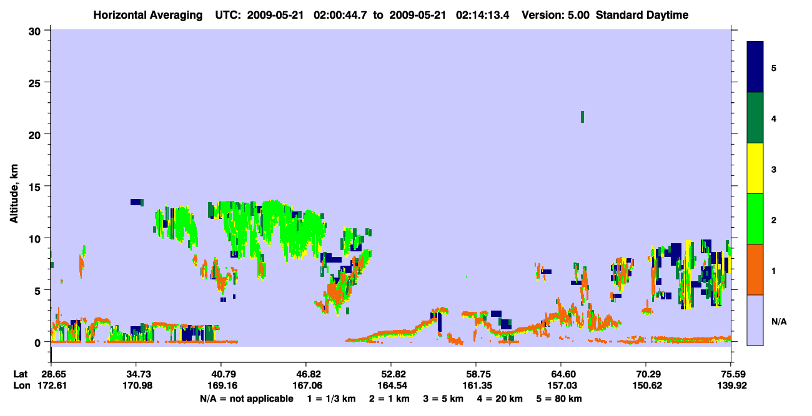Viewport: 812px width, 416px height.
Task: Click longitude value 164.54
Action: point(391,385)
